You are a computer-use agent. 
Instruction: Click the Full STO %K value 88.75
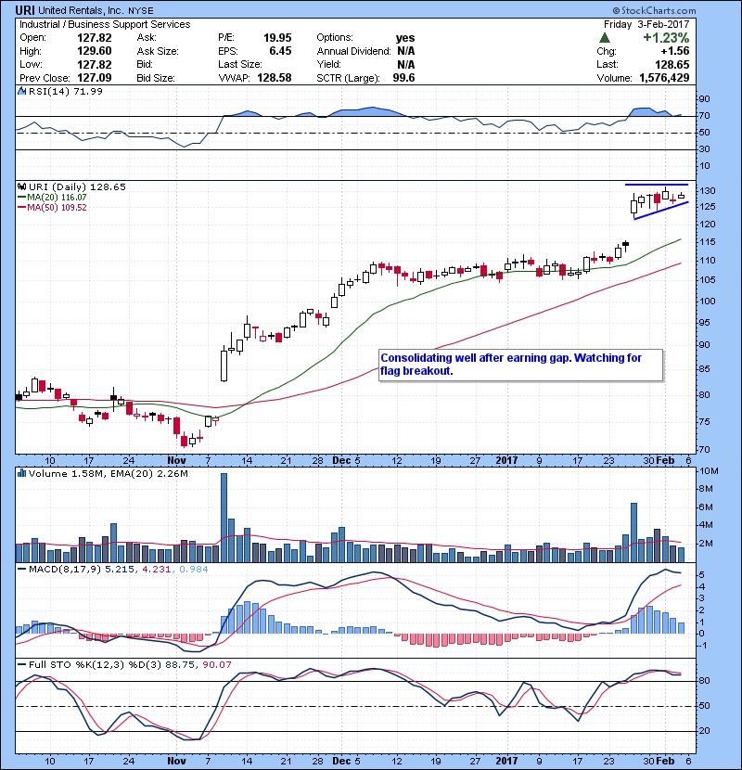tap(178, 665)
